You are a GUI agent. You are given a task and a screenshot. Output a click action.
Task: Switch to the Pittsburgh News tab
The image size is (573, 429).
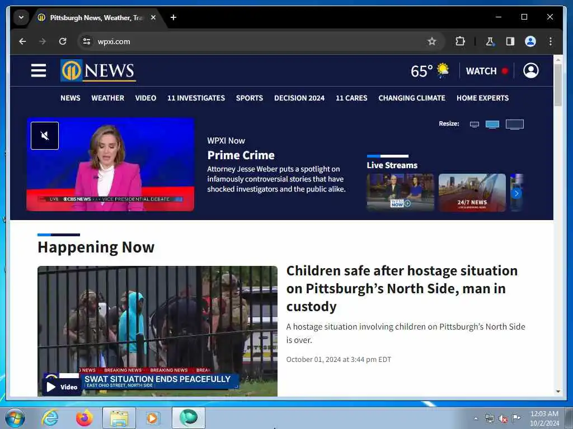click(x=97, y=17)
